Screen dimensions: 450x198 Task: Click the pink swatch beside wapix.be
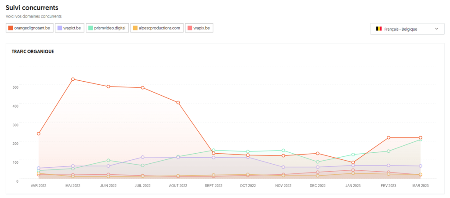click(190, 28)
